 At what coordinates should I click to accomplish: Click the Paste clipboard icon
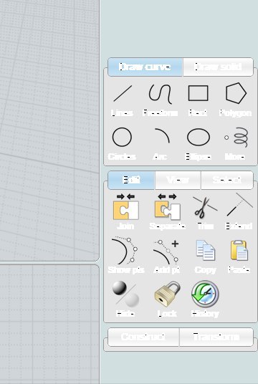point(239,250)
